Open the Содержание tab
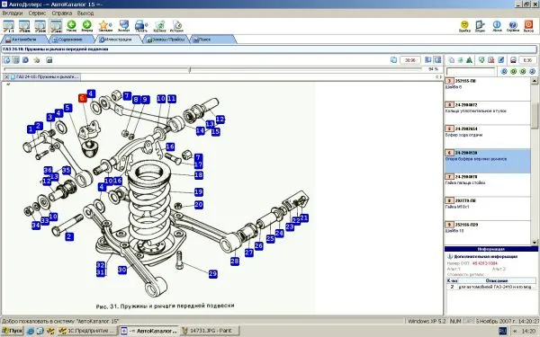540x337 pixels. pos(71,40)
